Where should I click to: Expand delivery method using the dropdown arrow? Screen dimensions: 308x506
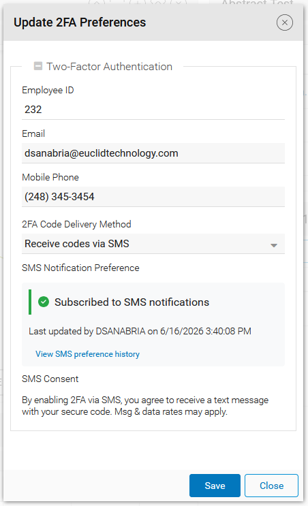coord(274,245)
